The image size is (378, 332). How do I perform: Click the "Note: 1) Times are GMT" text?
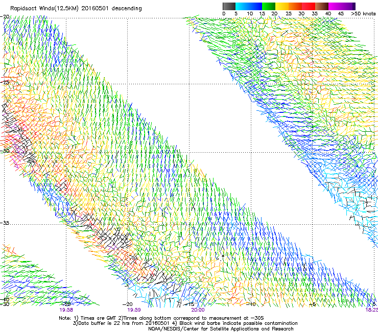pos(88,318)
